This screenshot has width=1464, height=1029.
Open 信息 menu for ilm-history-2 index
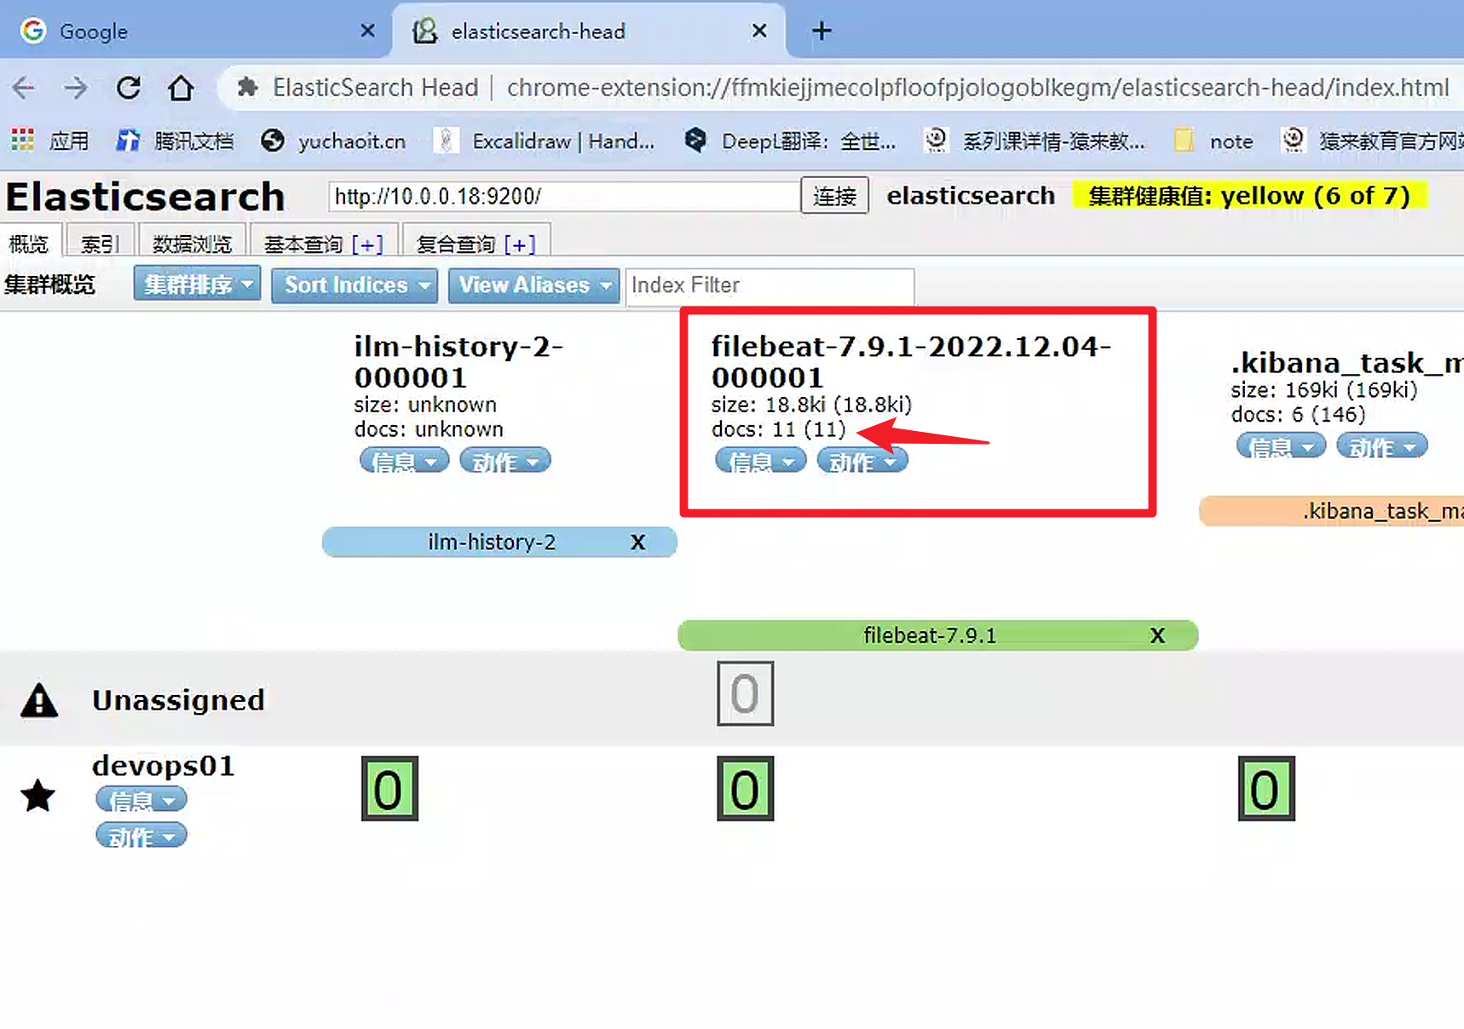403,462
